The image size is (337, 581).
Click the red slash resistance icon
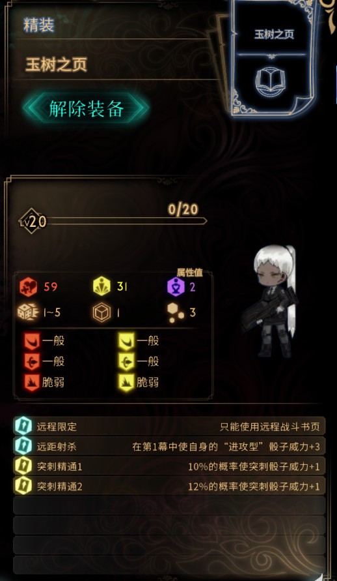32,341
